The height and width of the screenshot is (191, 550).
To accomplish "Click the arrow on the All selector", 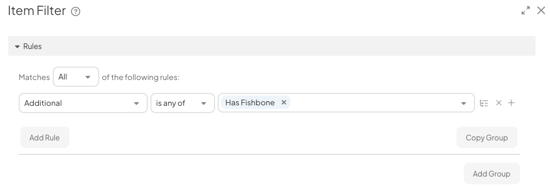I will [x=88, y=77].
